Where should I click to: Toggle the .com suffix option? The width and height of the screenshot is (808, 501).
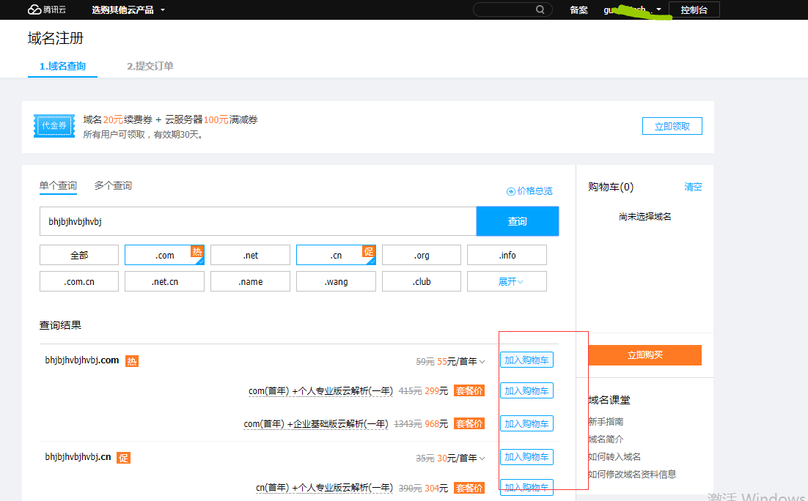click(x=164, y=255)
